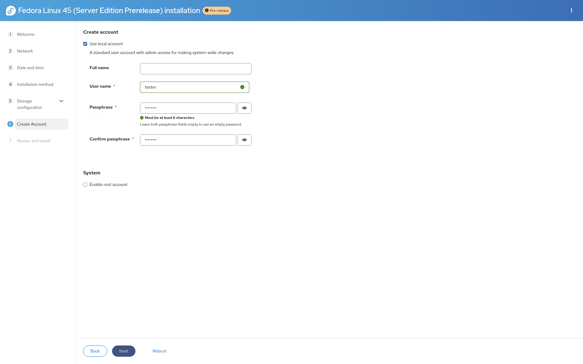Click the Pre-release info badge
Viewport: 583px width, 364px height.
click(x=217, y=11)
